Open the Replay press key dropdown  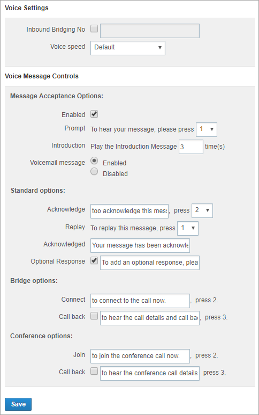(188, 228)
